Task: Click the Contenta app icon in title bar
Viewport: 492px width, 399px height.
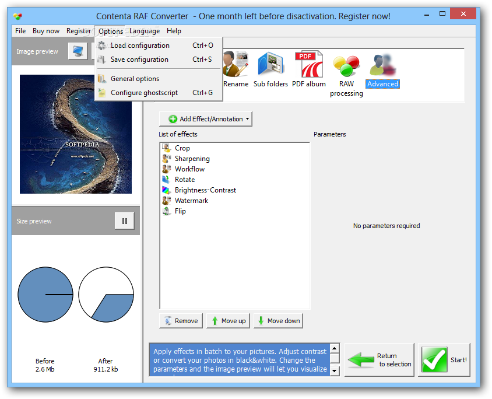Action: tap(17, 16)
